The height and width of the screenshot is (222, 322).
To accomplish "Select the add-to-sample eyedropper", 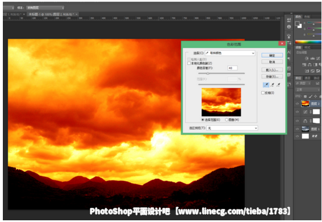I will 273,85.
